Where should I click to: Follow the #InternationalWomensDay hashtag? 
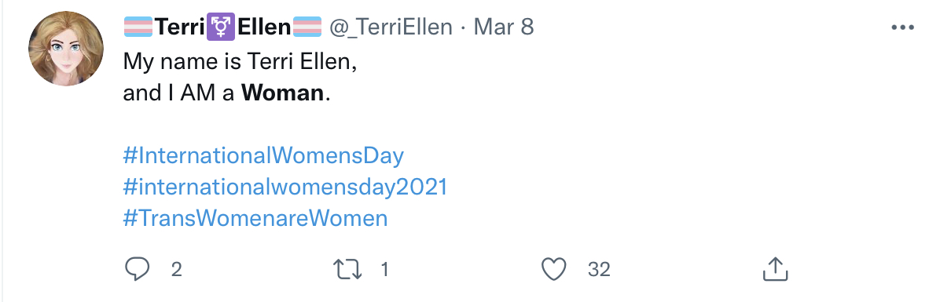click(x=263, y=155)
